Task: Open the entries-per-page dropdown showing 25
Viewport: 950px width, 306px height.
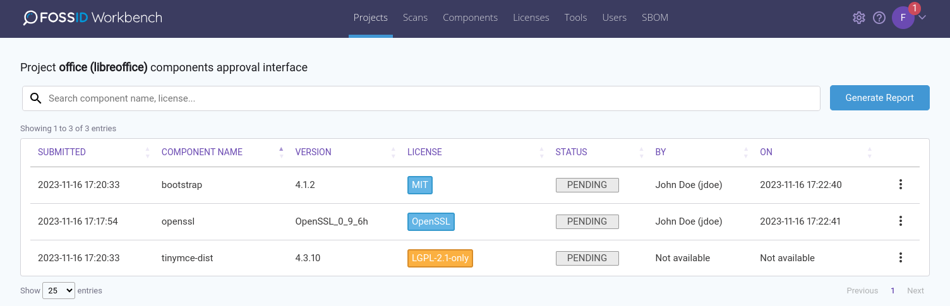Action: pos(59,290)
